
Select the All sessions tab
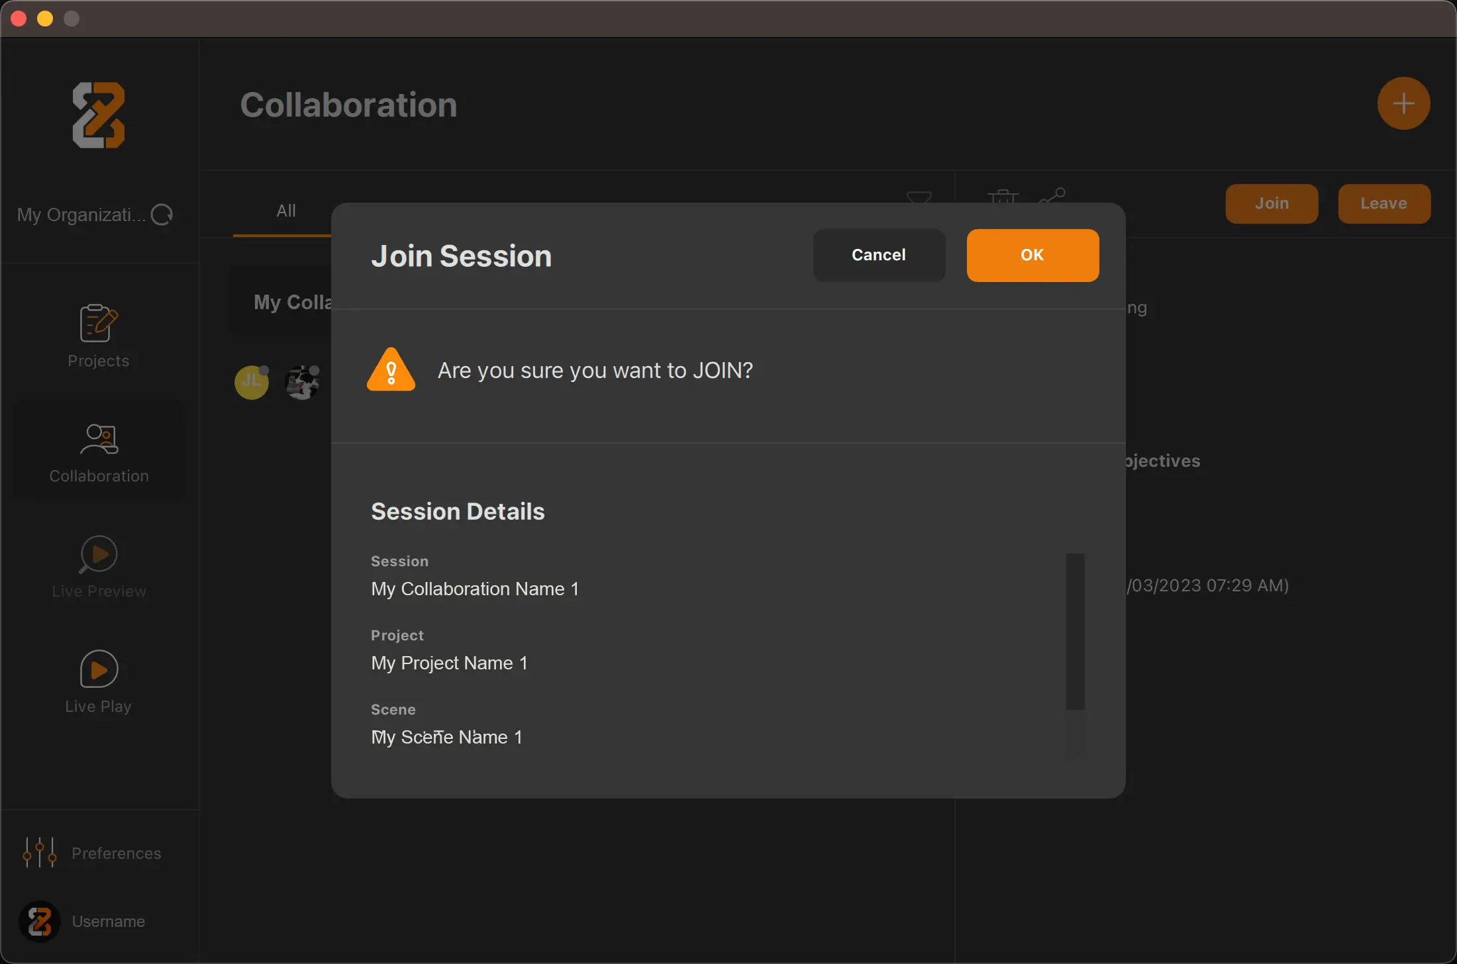285,211
